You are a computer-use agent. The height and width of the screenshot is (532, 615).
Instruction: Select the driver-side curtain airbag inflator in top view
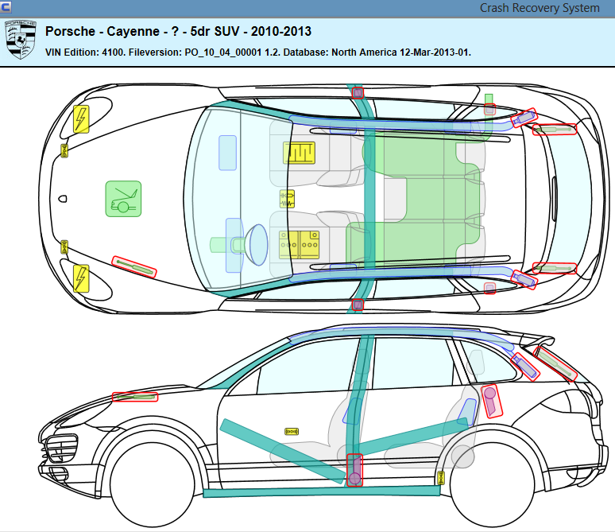524,280
